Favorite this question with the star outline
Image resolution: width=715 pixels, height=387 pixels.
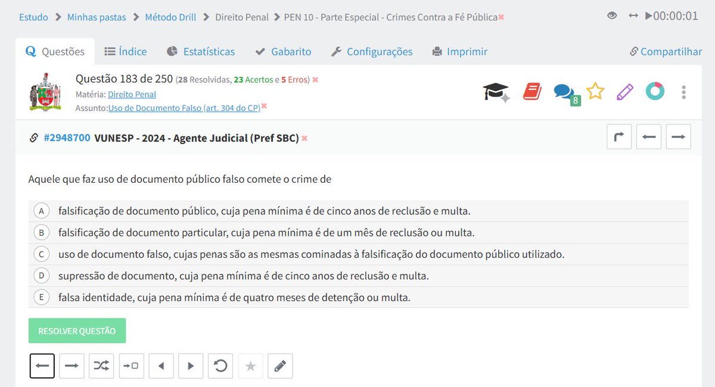coord(595,91)
